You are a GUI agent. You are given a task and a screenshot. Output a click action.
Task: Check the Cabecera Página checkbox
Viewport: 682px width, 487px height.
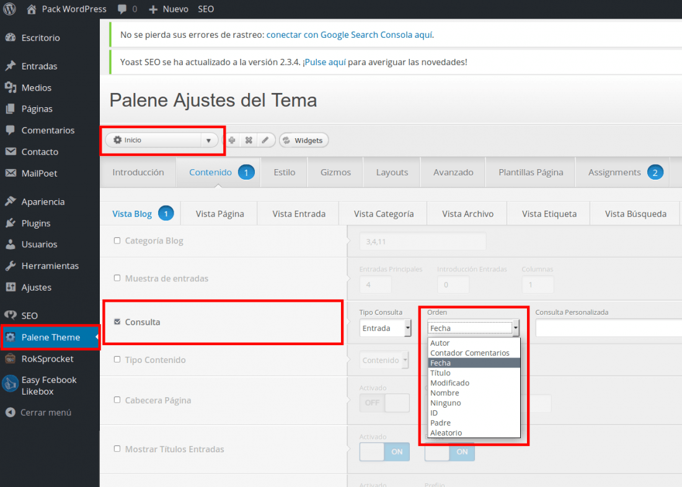(117, 400)
